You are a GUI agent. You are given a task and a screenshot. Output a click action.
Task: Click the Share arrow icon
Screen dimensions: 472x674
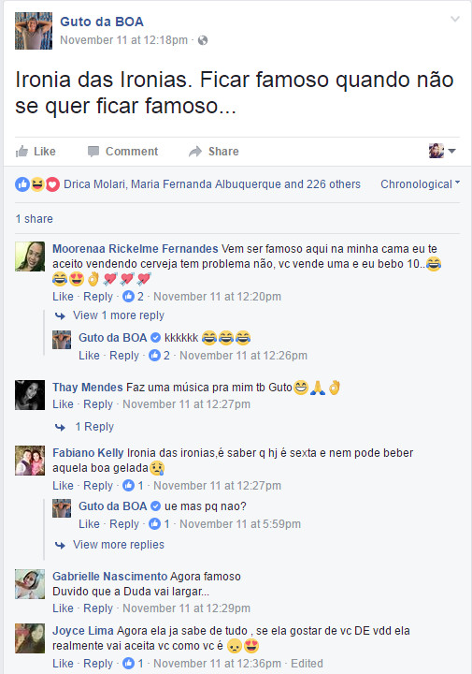195,152
